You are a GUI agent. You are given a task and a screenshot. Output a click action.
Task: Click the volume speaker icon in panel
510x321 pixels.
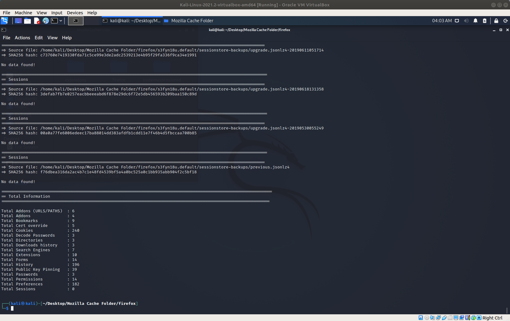(x=466, y=21)
